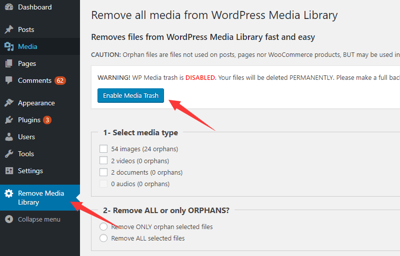Click the '54 images (24 orphans)' label

click(144, 149)
